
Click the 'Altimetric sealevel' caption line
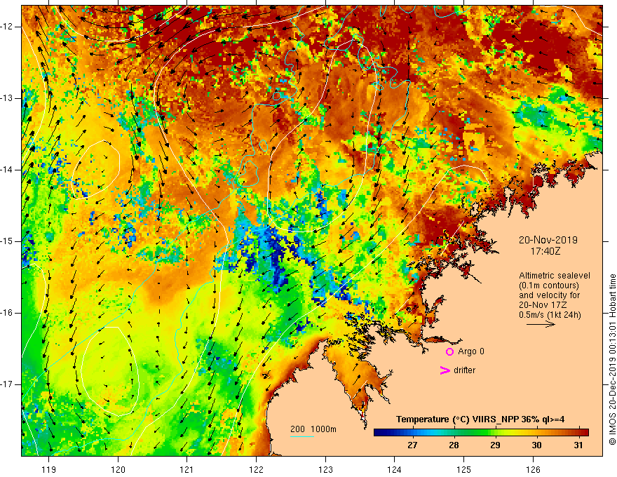point(555,276)
